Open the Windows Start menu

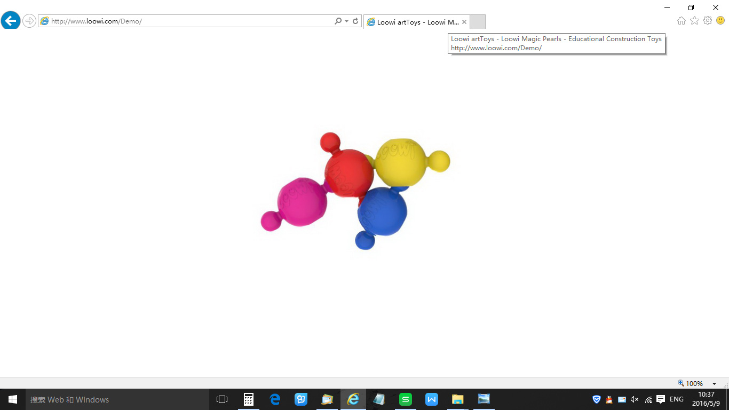(13, 399)
